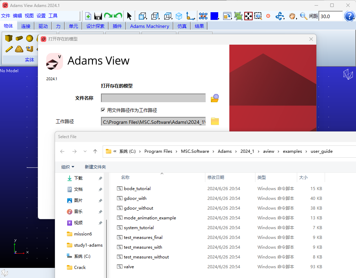This screenshot has width=356, height=278.
Task: Click the forward arrow in Select File
Action: coord(74,151)
